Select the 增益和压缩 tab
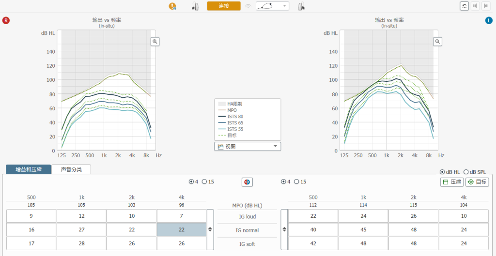 pos(28,169)
